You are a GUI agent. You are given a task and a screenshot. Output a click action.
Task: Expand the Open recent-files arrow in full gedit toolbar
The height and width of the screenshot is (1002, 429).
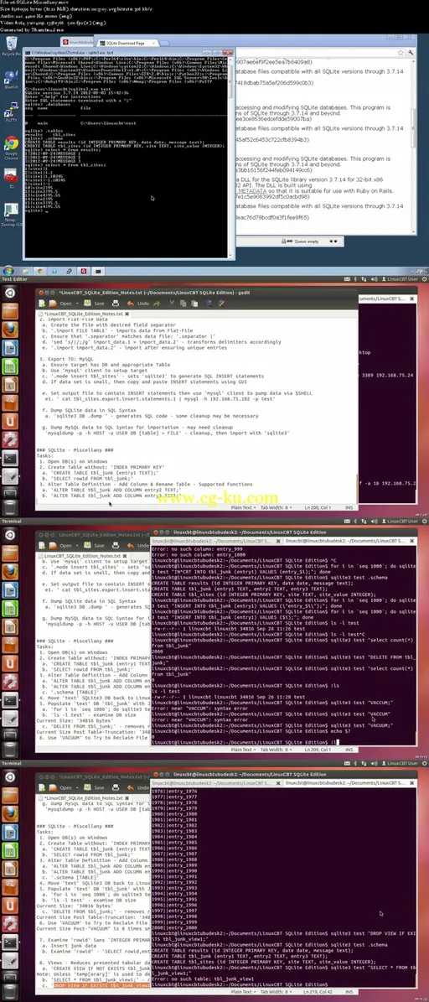pyautogui.click(x=76, y=304)
